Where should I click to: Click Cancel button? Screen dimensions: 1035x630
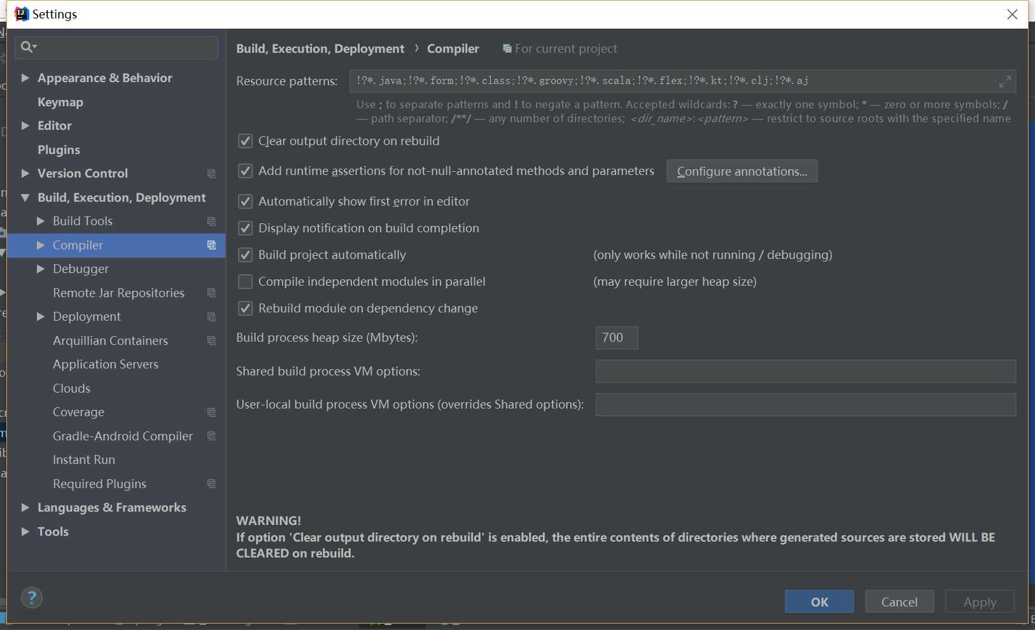point(899,601)
